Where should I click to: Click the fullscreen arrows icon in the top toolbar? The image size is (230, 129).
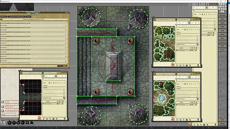190,5
